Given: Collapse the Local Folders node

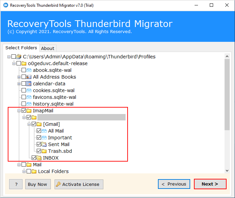Looking at the screenshot, I should point(24,171).
